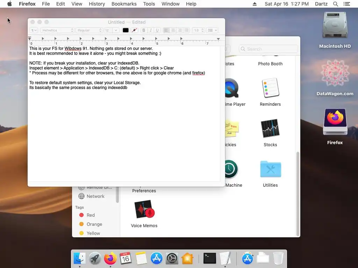Click the System Preferences label in Finder
The height and width of the screenshot is (268, 358).
pos(144,191)
